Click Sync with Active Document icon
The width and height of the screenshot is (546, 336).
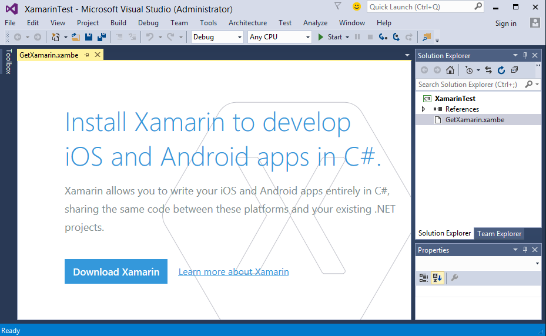click(x=488, y=70)
